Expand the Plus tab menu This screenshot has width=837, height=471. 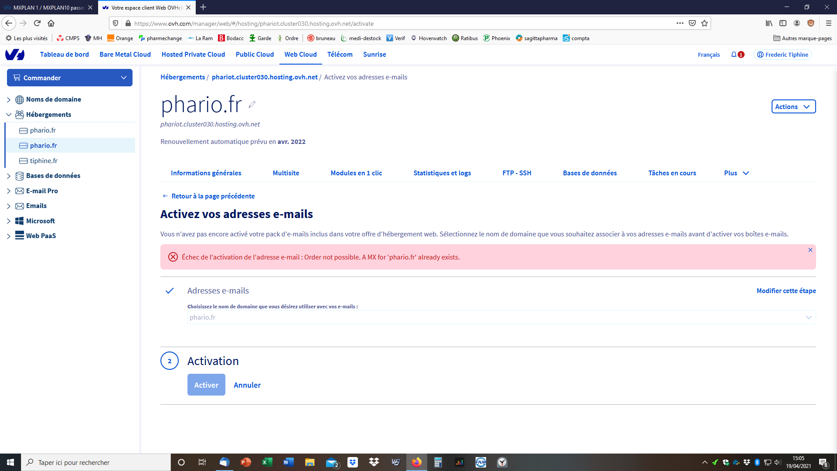click(736, 173)
